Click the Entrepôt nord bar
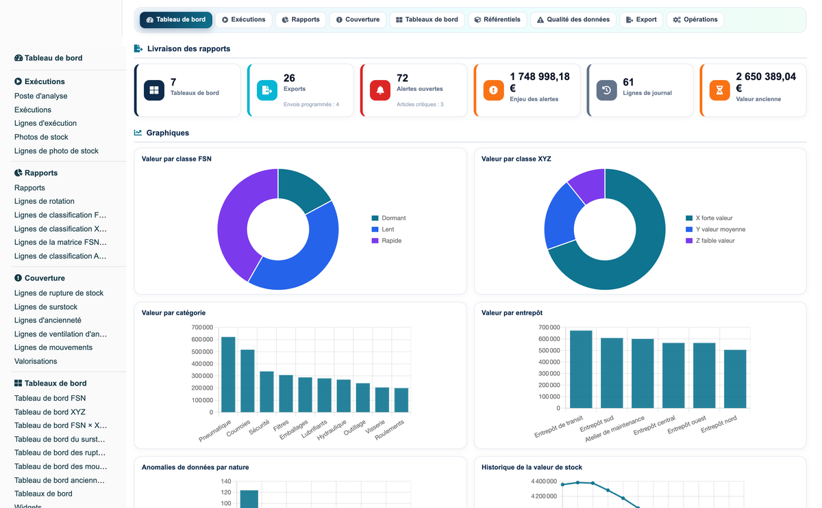This screenshot has width=822, height=508. [x=736, y=379]
